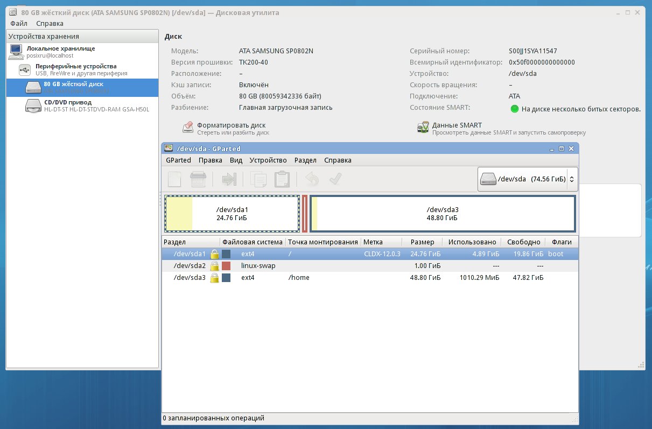Open the /dev/sda device dropdown in GParted
Viewport: 652px width, 429px height.
[x=528, y=179]
